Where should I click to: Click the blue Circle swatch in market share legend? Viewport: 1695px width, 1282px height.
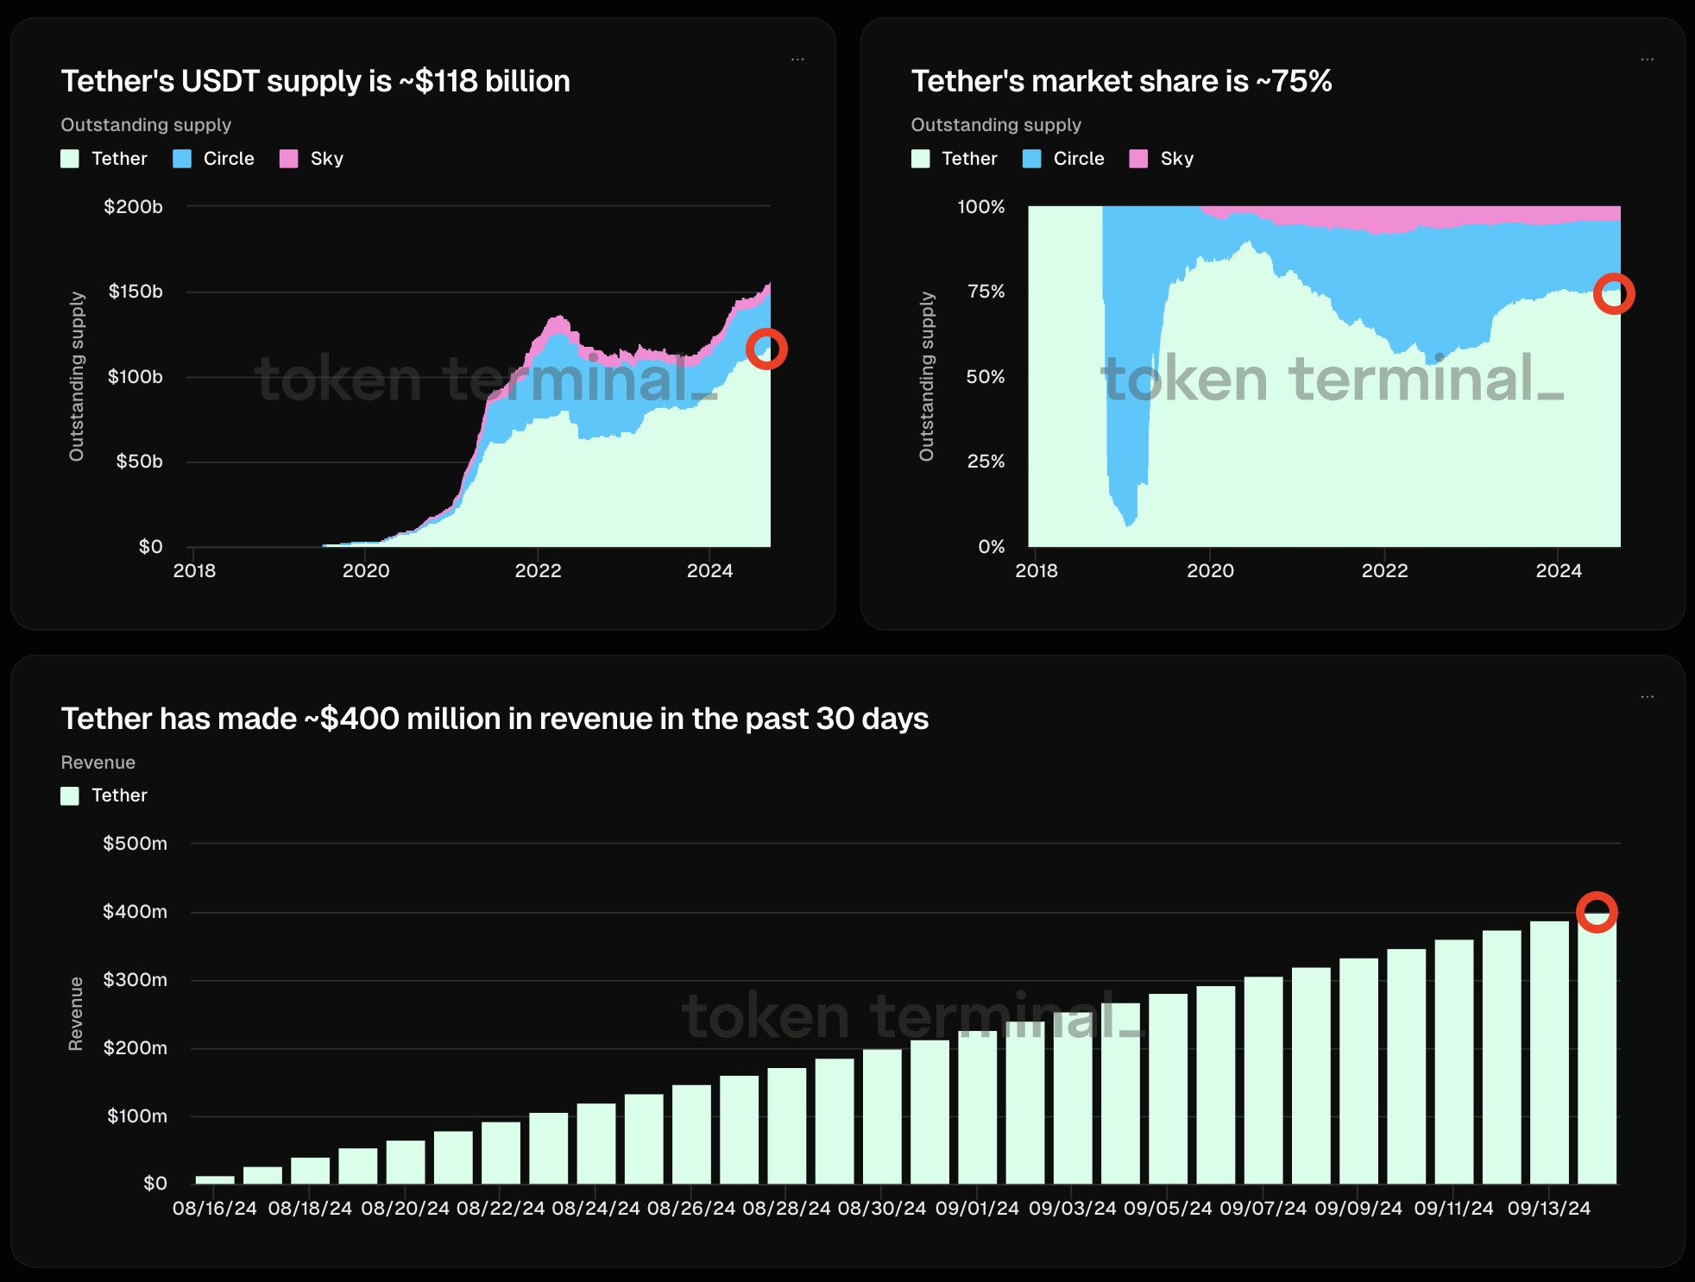(x=1032, y=159)
